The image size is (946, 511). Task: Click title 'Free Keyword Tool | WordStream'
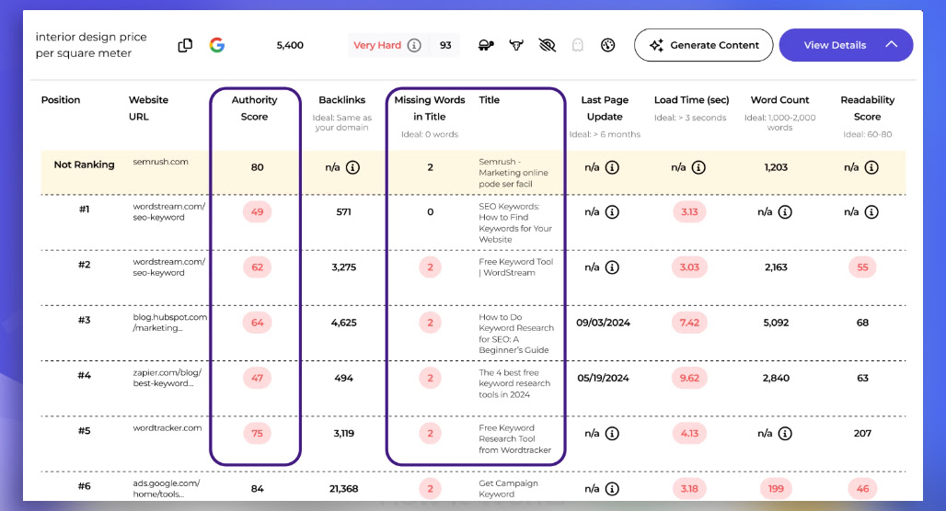[x=516, y=267]
